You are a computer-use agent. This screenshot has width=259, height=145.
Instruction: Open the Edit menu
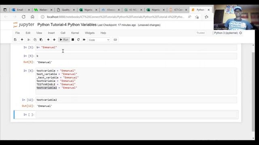[x=28, y=33]
